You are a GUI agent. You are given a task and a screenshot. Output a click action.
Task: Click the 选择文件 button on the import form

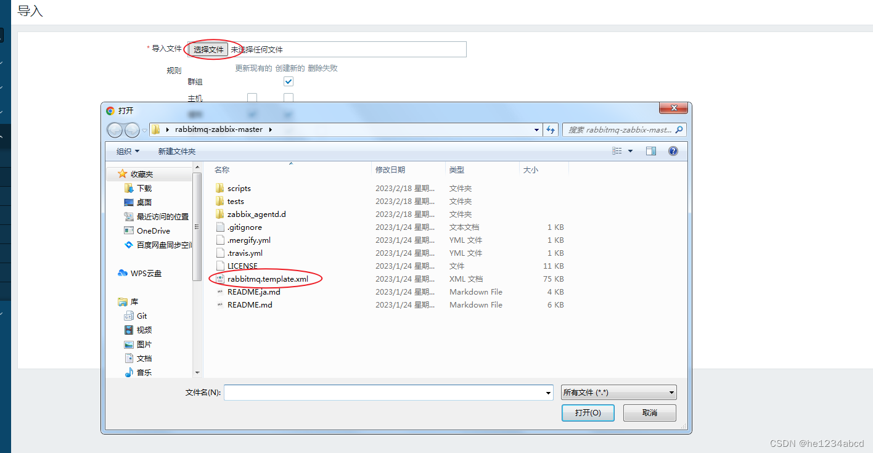coord(208,49)
